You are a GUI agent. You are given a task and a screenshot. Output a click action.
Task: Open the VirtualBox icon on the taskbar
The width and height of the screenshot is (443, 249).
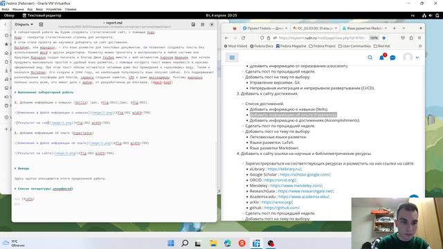(256, 243)
